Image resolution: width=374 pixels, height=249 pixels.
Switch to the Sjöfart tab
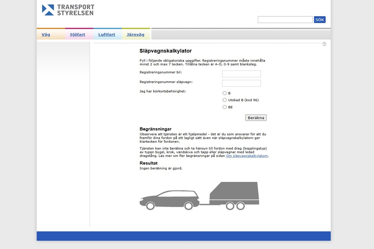[x=78, y=35]
